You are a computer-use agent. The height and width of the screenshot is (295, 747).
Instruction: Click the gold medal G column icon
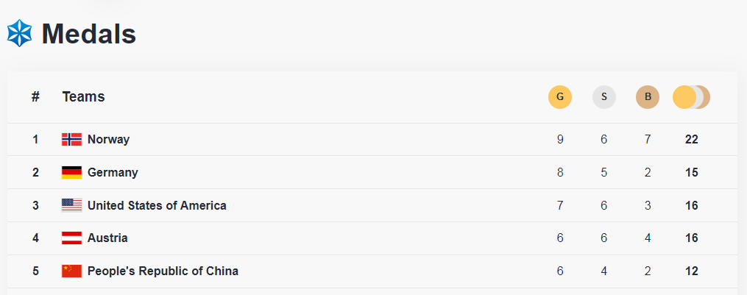[x=560, y=97]
